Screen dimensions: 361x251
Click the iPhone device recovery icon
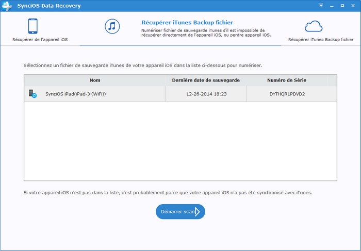pyautogui.click(x=32, y=26)
